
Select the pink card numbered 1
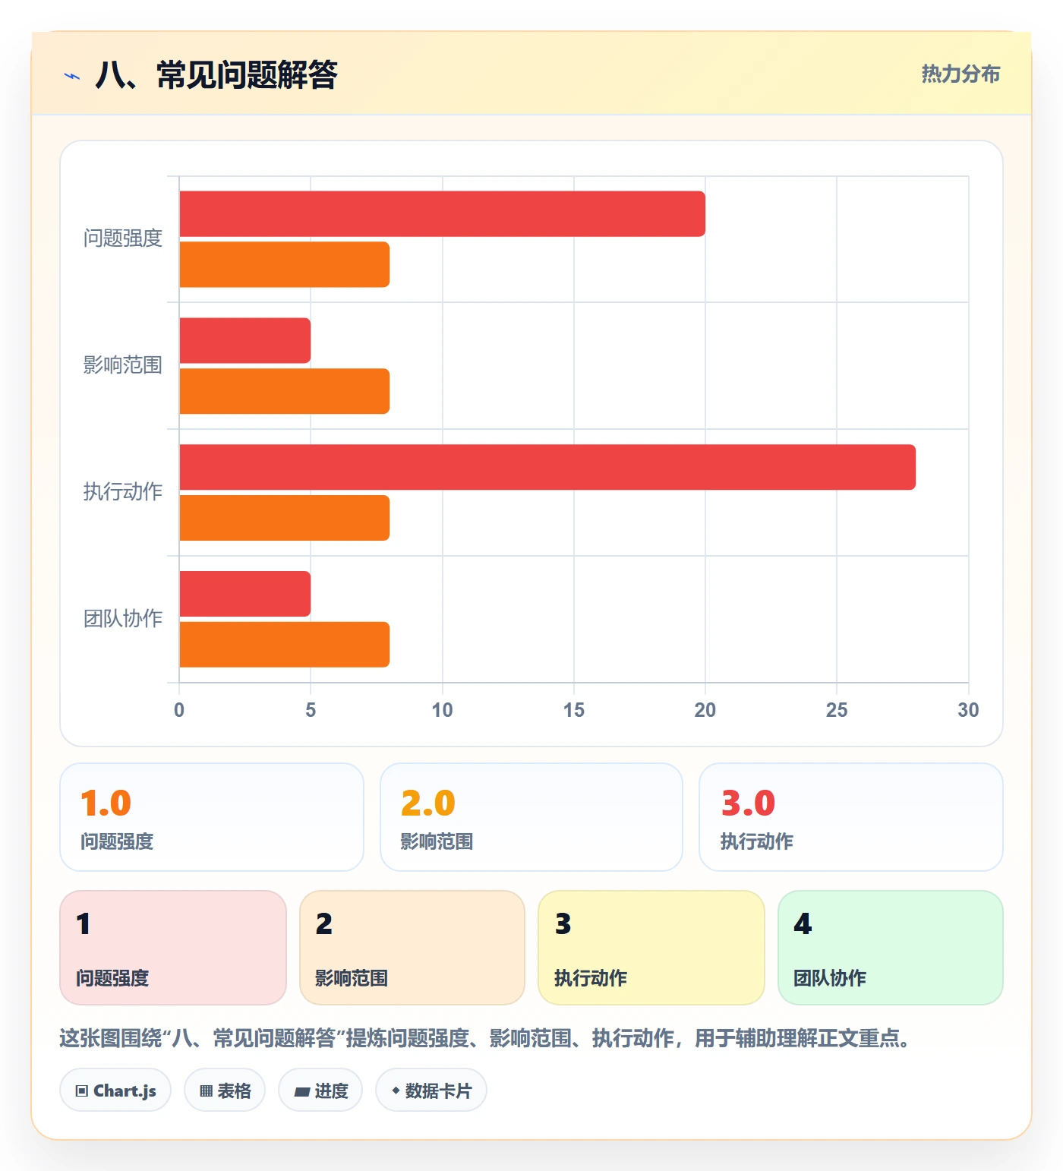point(173,948)
